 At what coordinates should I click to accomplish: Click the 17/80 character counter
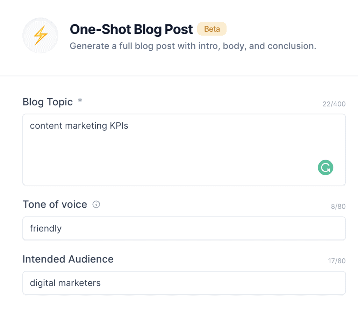pos(337,261)
